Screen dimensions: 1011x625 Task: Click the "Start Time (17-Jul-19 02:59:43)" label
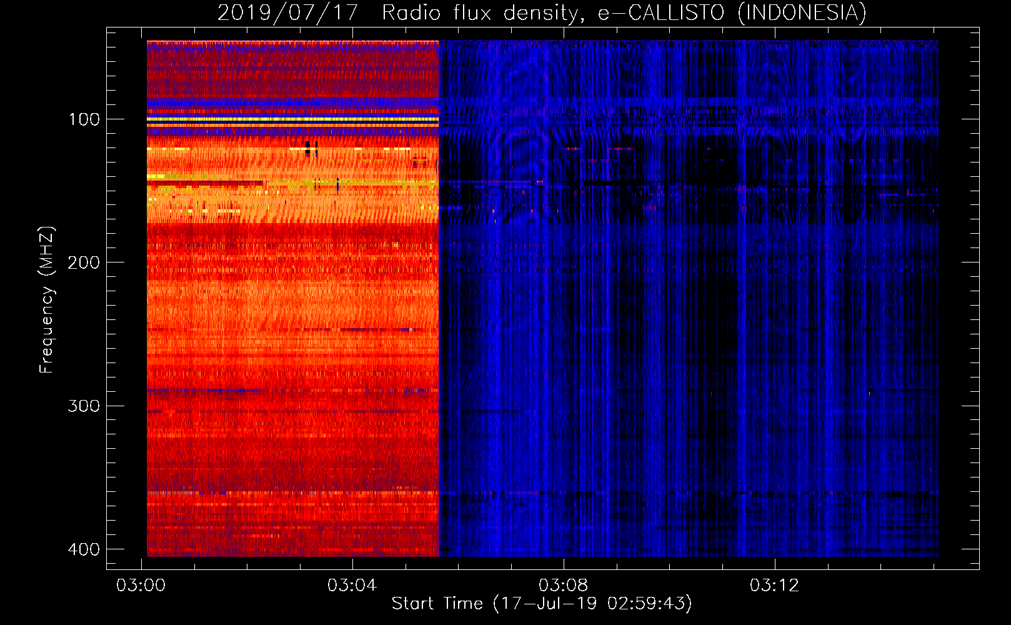tap(542, 603)
